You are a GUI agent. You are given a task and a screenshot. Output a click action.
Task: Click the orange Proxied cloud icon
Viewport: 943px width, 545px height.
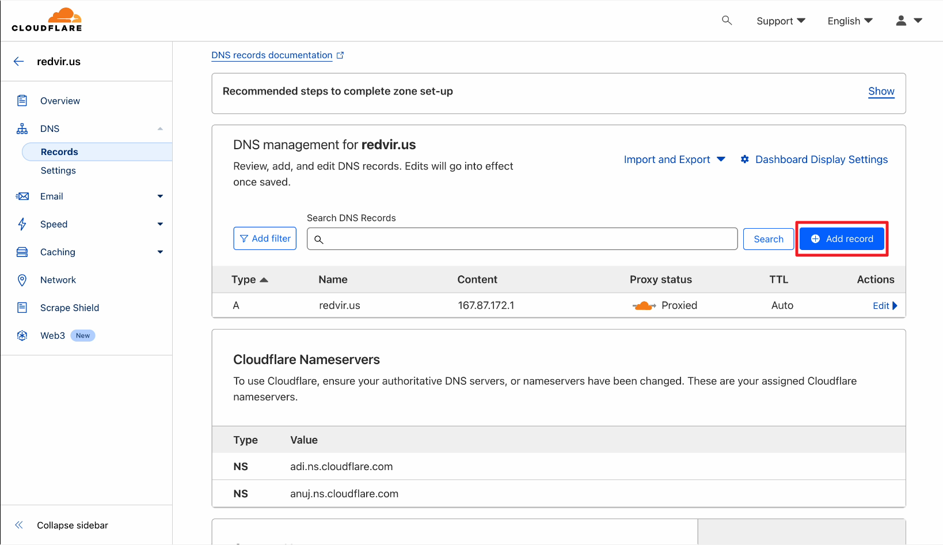point(644,306)
